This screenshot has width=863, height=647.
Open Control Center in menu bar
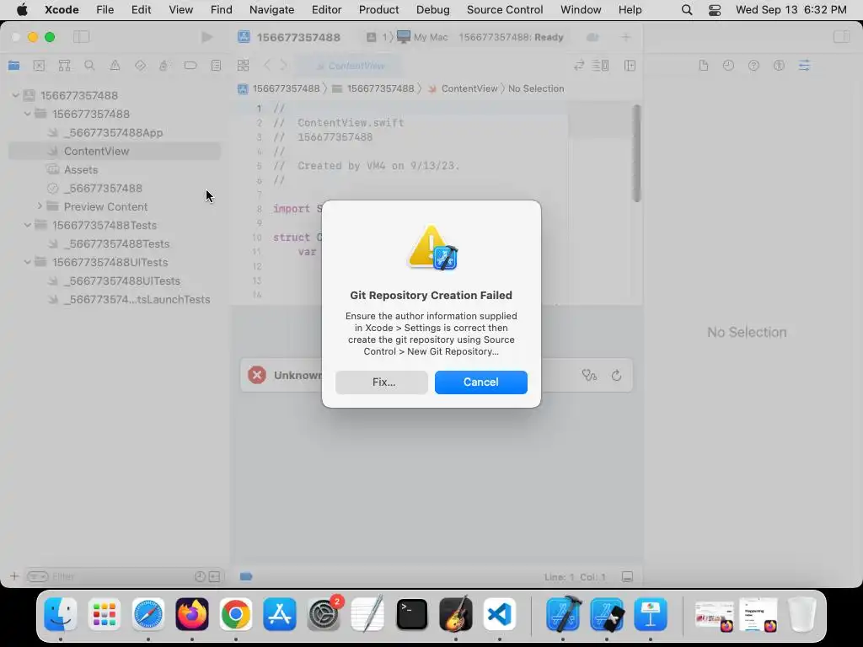tap(715, 10)
